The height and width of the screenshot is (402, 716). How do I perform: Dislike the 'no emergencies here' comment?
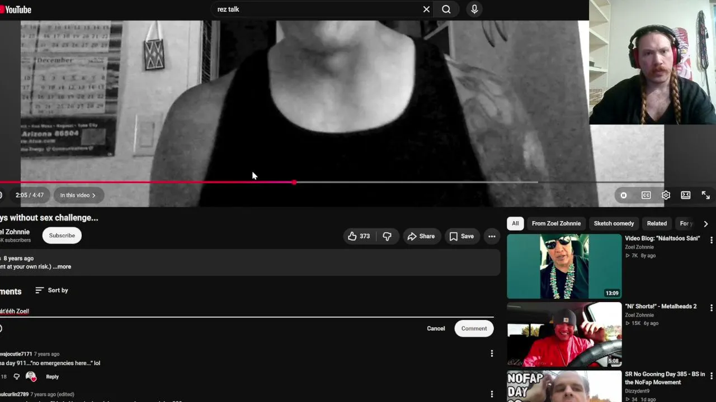pos(16,377)
